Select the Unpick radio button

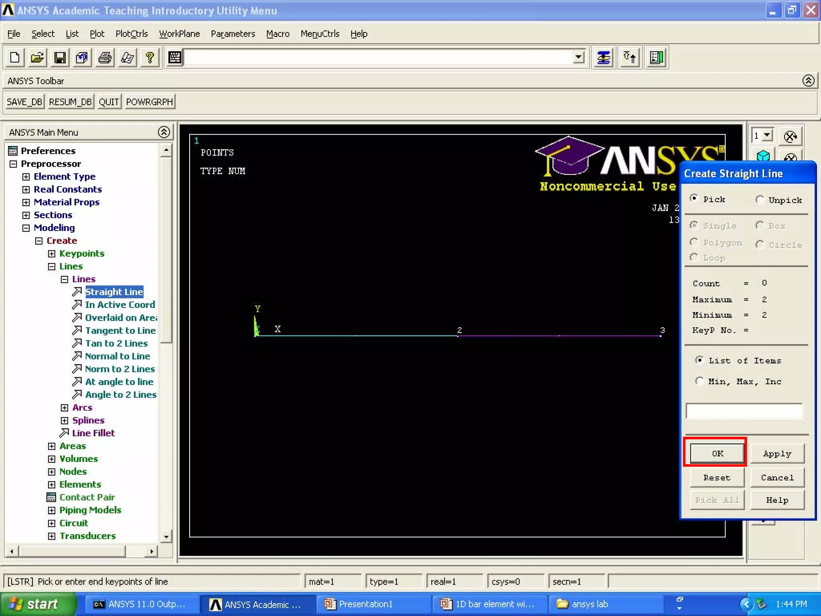759,199
